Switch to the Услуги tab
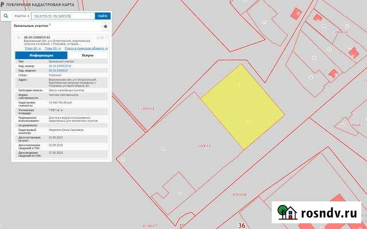 88,56
